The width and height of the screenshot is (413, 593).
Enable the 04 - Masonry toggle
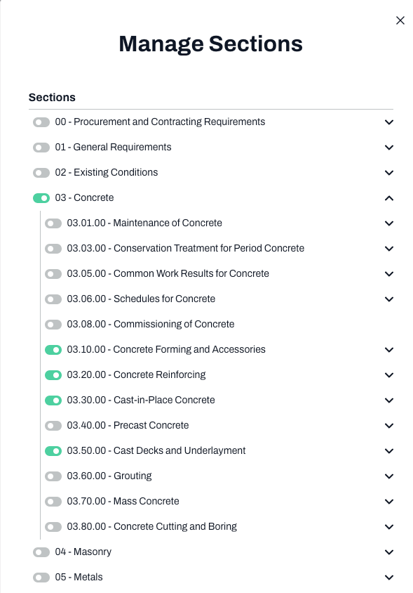point(41,552)
